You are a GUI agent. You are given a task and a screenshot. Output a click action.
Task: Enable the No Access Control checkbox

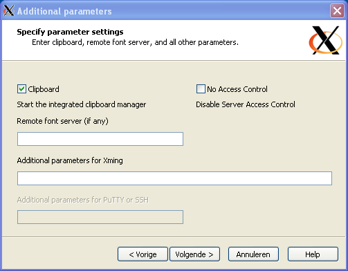[201, 89]
